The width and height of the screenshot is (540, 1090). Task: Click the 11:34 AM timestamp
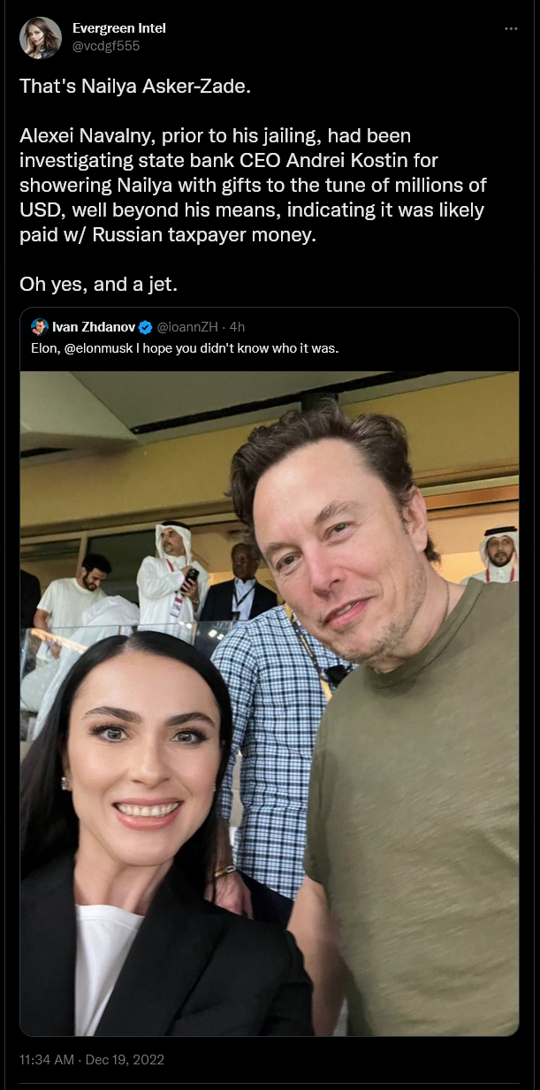tap(48, 1059)
